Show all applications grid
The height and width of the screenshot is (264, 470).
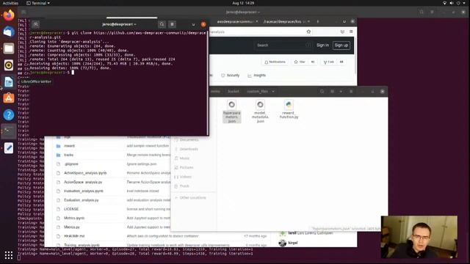point(9,255)
